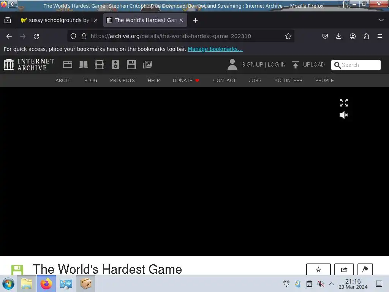Open the Audio speaker icon
Viewport: 389px width, 292px height.
[x=115, y=65]
